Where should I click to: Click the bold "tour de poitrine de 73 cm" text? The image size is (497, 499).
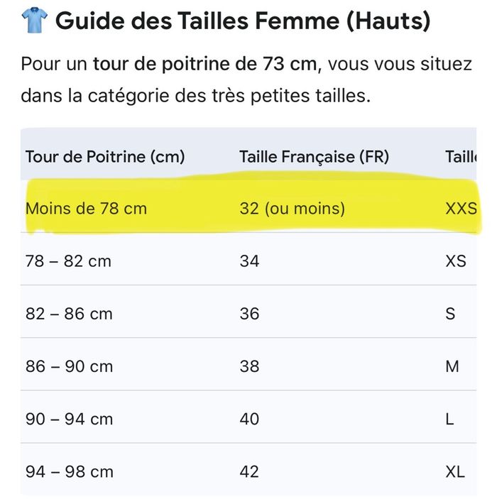[205, 65]
